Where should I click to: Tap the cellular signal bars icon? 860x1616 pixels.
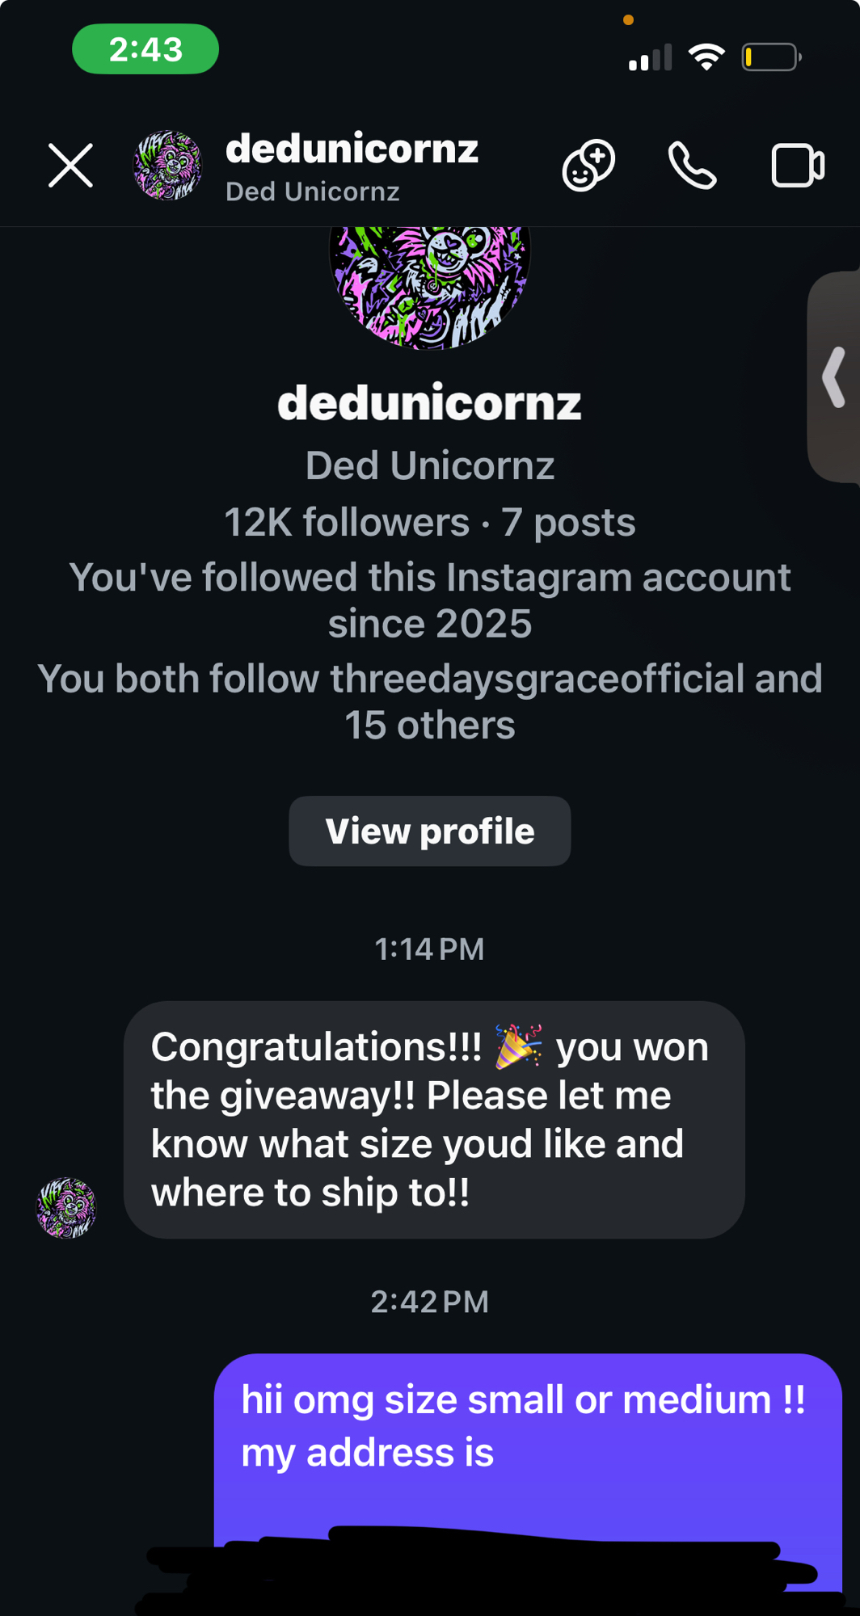650,58
